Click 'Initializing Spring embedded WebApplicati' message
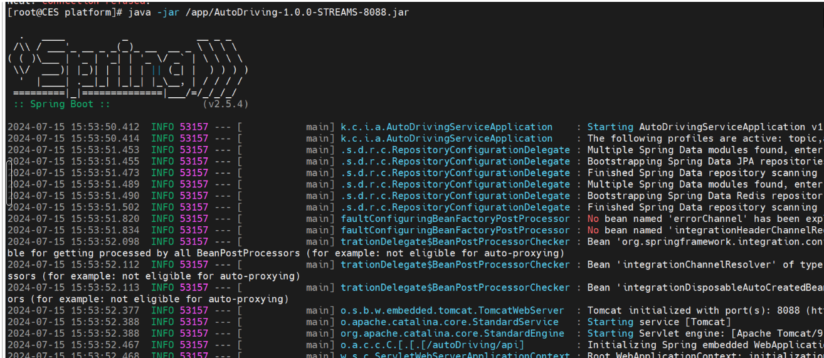Image resolution: width=824 pixels, height=358 pixels. pyautogui.click(x=705, y=345)
